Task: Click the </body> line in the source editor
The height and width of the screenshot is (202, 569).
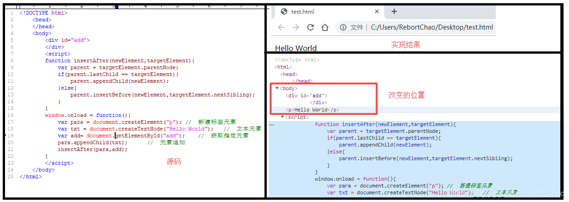Action: (43, 170)
